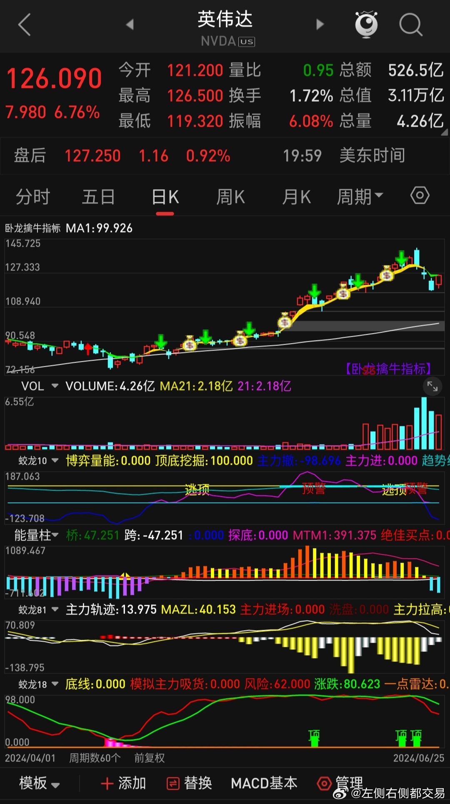The height and width of the screenshot is (804, 450).
Task: Tap the 总额 value 526.5亿
Action: (416, 70)
